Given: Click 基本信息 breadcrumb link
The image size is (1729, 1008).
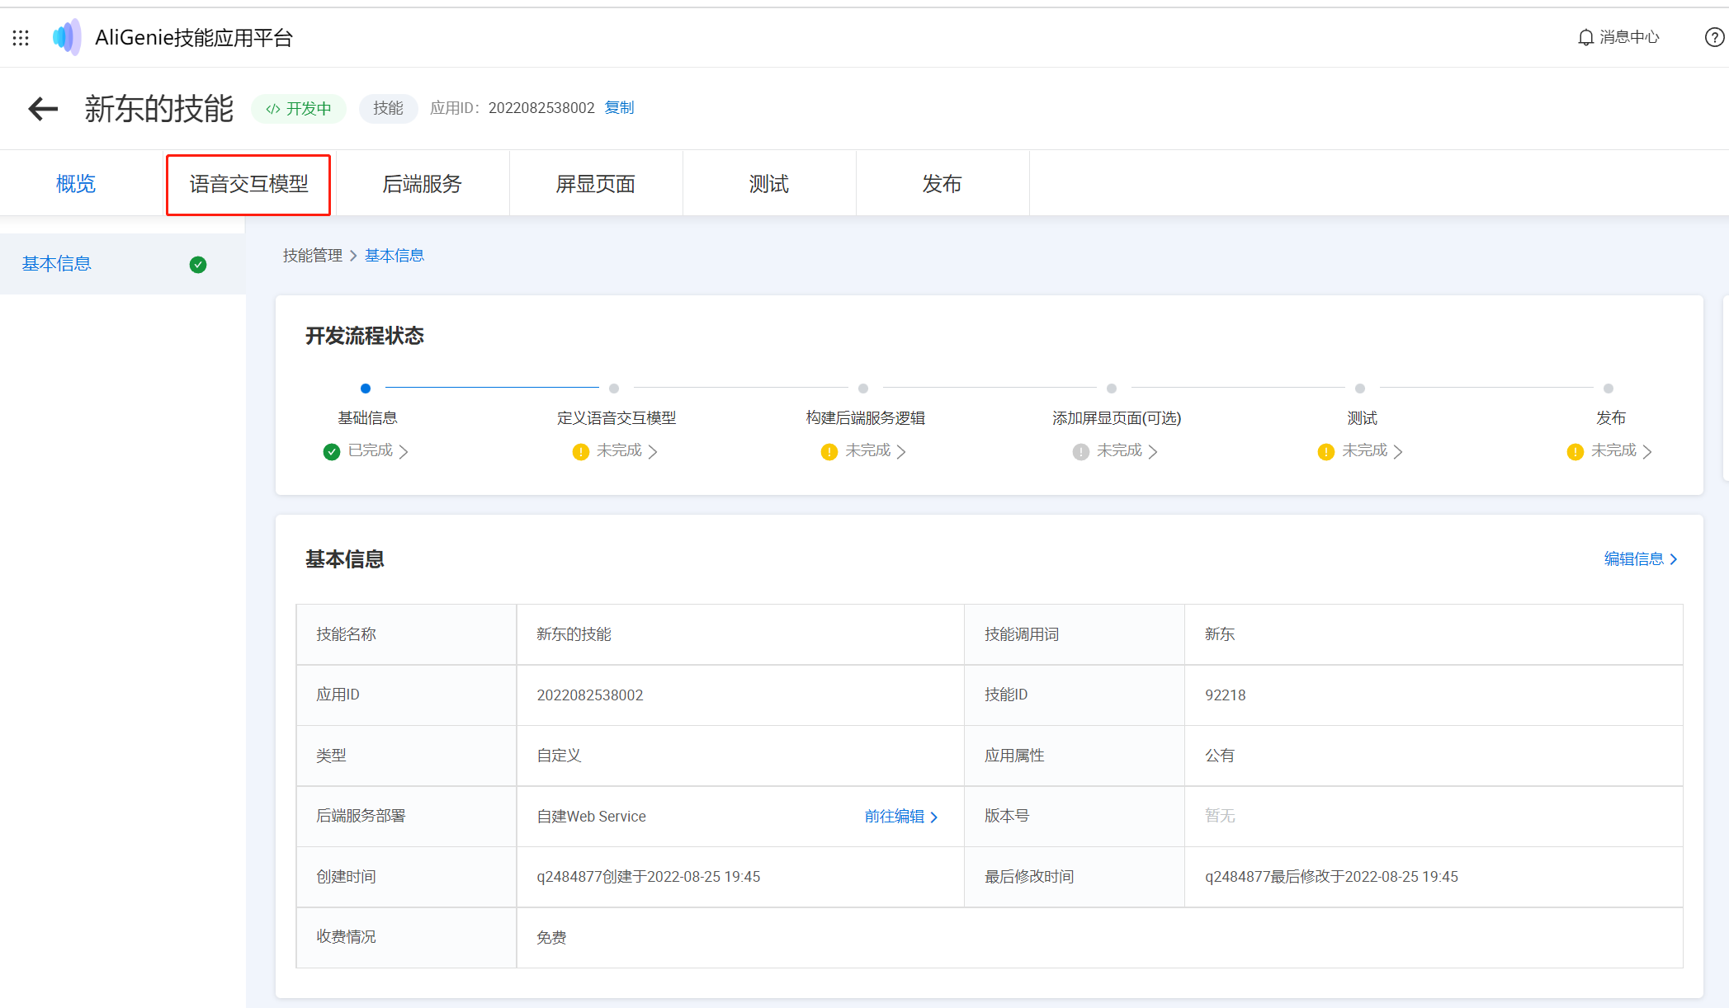Looking at the screenshot, I should [x=394, y=256].
